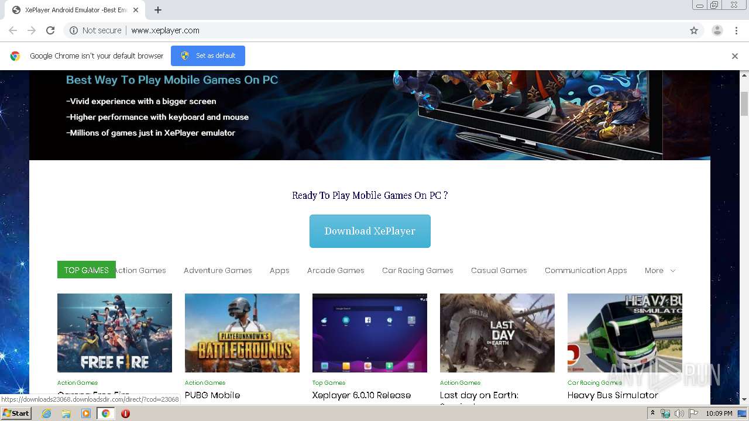Screen dimensions: 749x421
Task: Click Action Games label above PUBG Mobile
Action: pyautogui.click(x=205, y=383)
